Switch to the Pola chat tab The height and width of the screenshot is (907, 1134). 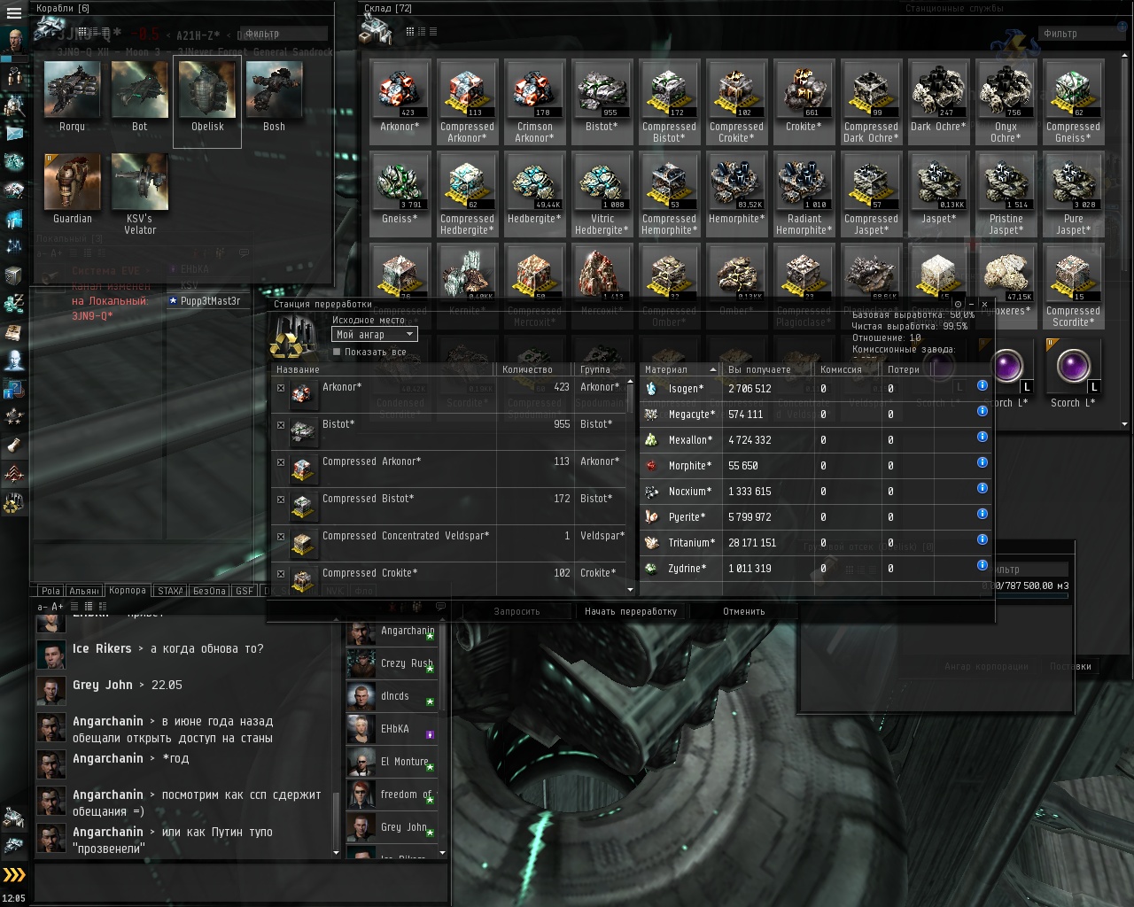pyautogui.click(x=50, y=591)
